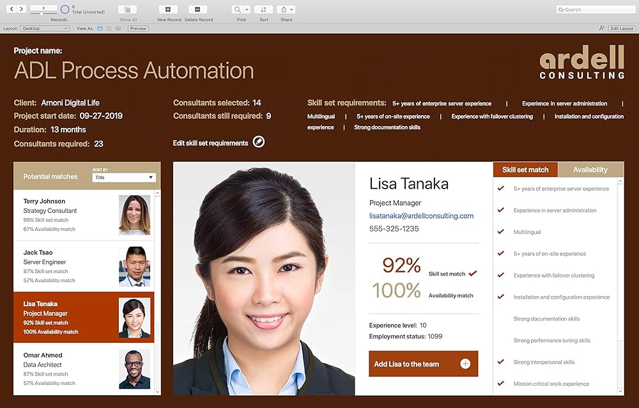Screen dimensions: 639x408
Task: Expand the Share button's dropdown arrow
Action: click(x=291, y=9)
